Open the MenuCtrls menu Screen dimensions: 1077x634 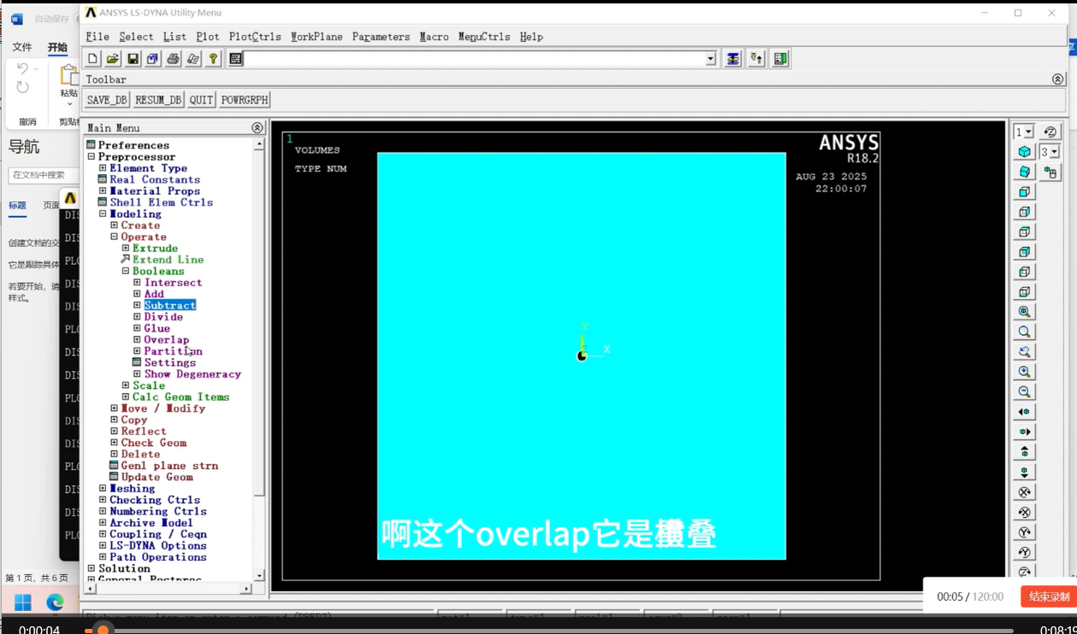[484, 37]
